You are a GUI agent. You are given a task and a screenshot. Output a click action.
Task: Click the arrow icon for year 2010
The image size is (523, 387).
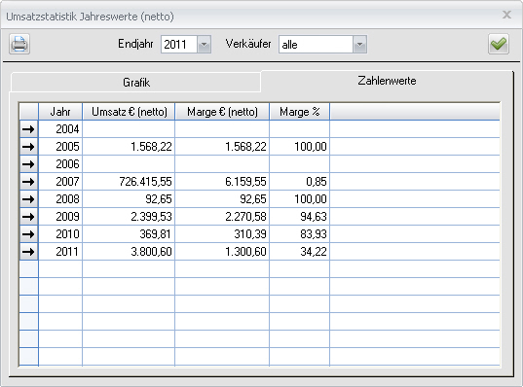[x=28, y=234]
